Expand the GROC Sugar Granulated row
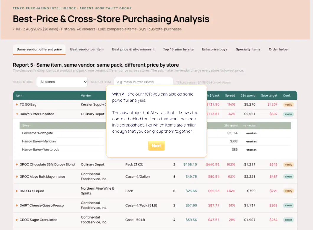The width and height of the screenshot is (313, 230). pyautogui.click(x=17, y=220)
